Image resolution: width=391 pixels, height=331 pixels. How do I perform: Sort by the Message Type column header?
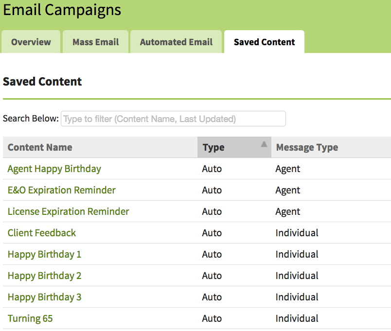point(307,147)
